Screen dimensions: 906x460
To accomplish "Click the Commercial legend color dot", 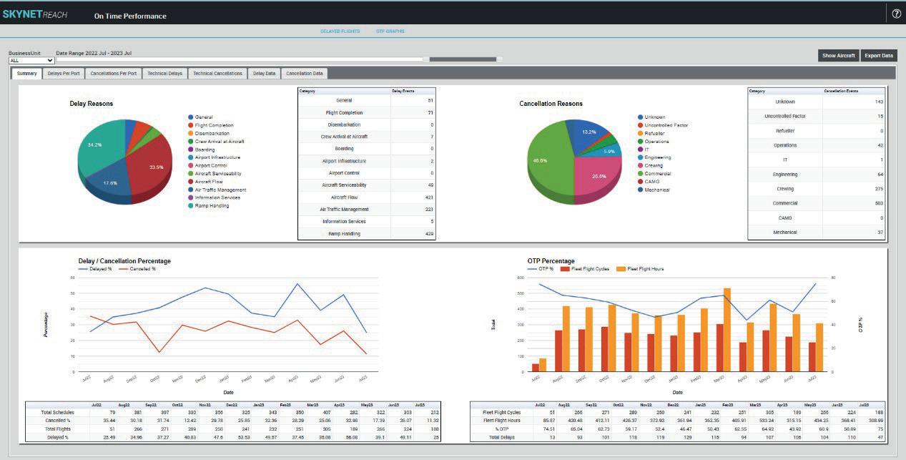I will pyautogui.click(x=640, y=174).
